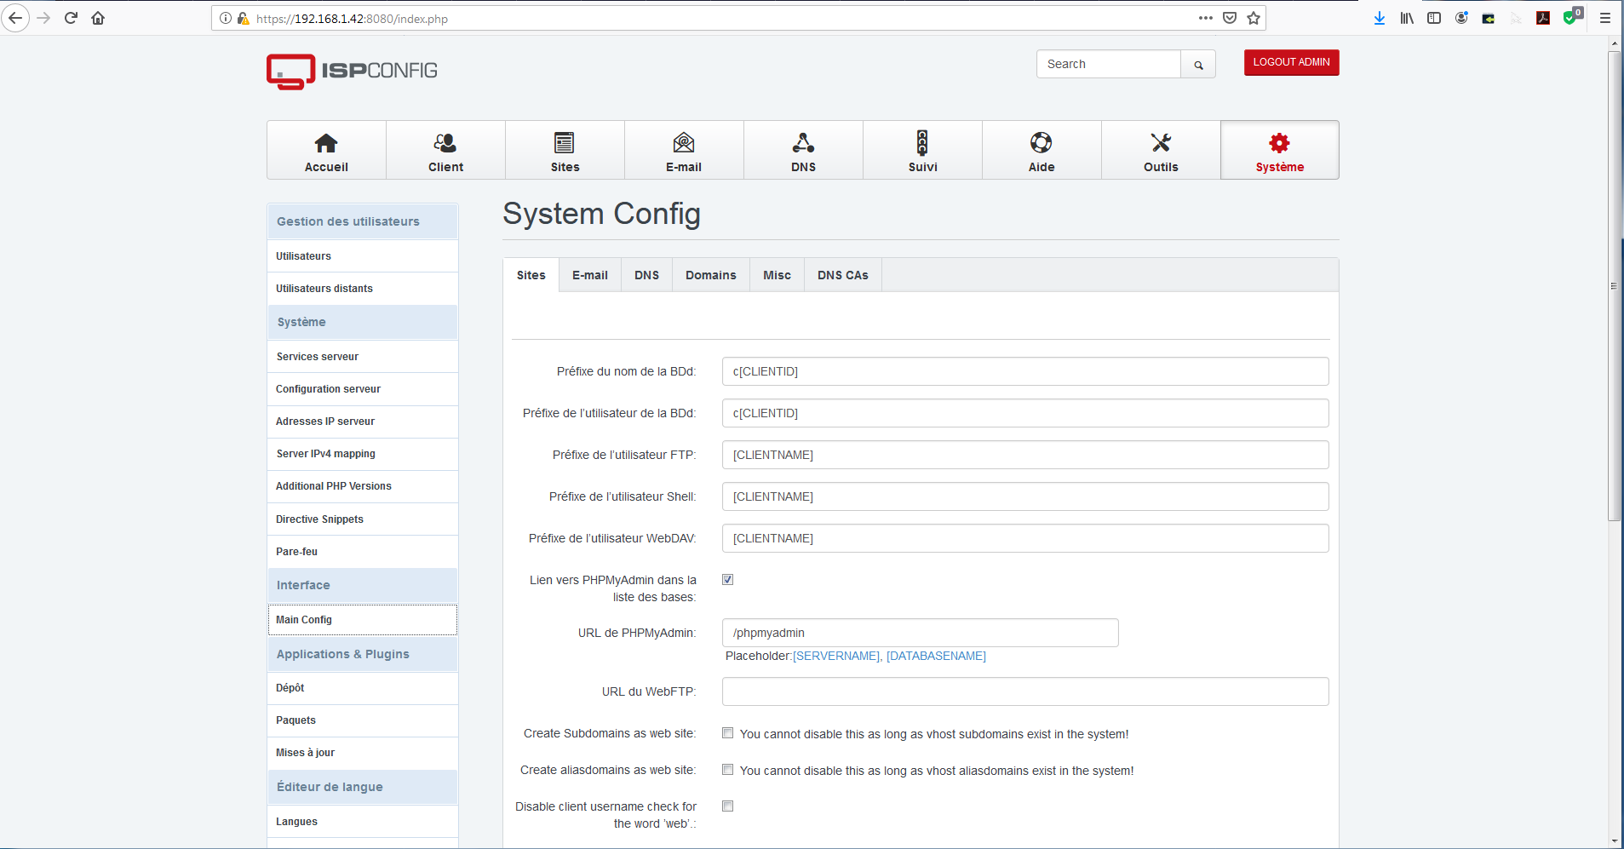Click the Préfixe de l'utilisateur de la BDd field
Image resolution: width=1624 pixels, height=849 pixels.
(x=1025, y=413)
